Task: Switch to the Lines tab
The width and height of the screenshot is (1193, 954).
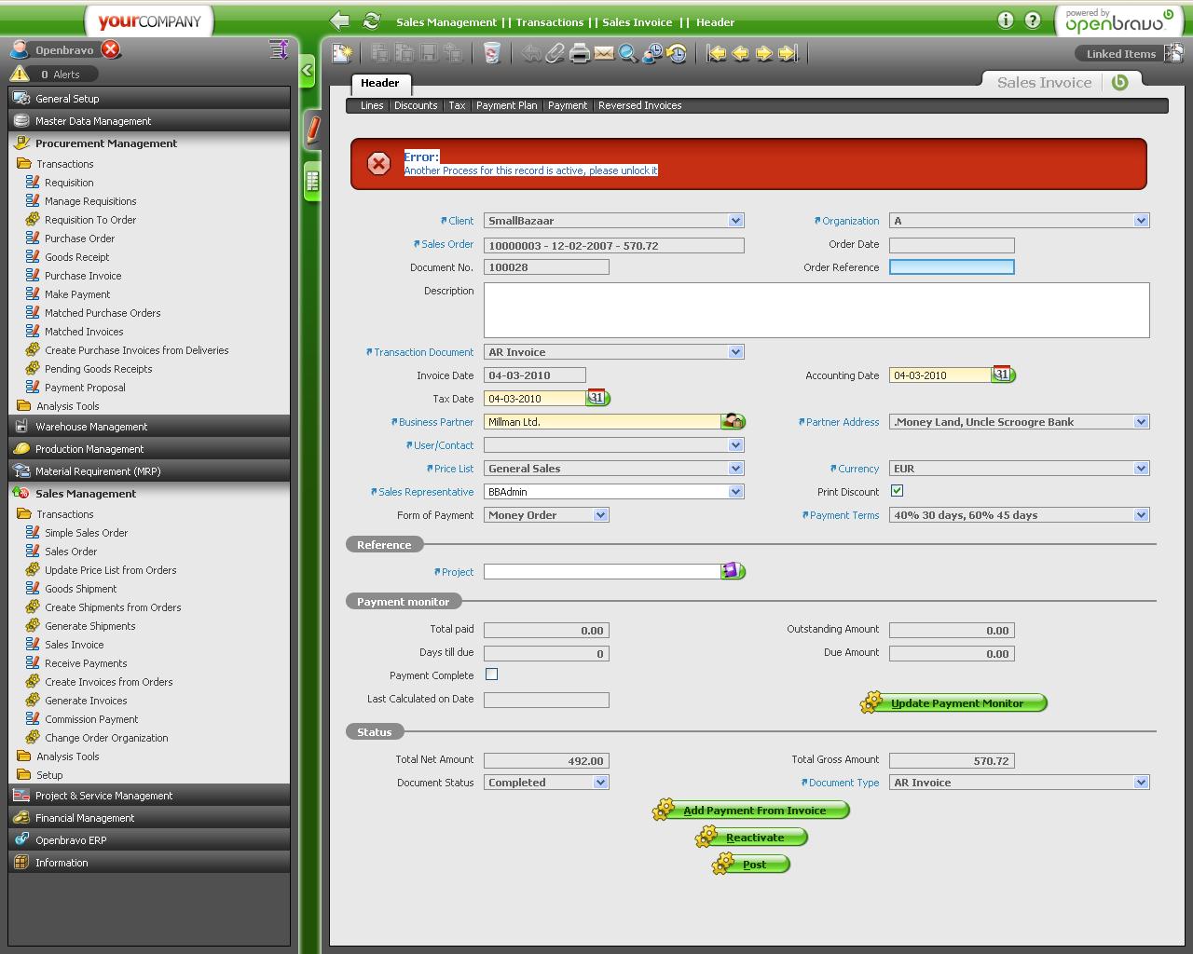Action: [372, 106]
